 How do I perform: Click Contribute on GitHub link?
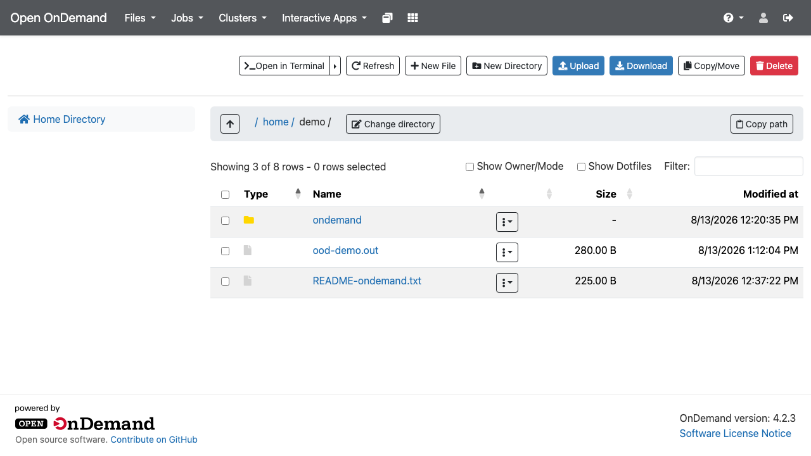click(x=154, y=440)
